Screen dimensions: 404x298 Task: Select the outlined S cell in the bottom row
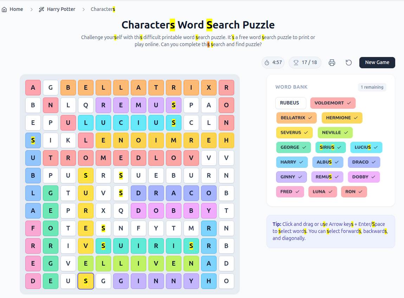tap(85, 281)
